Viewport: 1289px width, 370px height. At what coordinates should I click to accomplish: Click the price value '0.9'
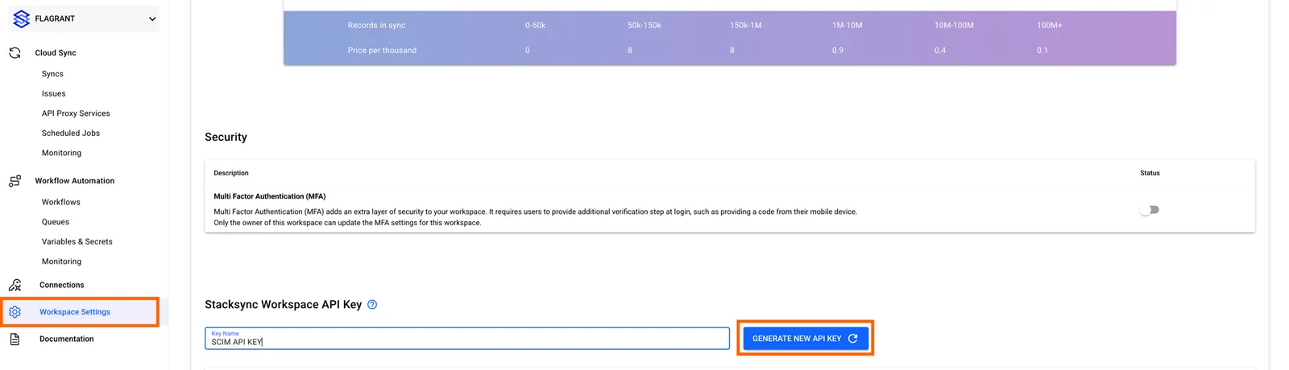click(838, 51)
